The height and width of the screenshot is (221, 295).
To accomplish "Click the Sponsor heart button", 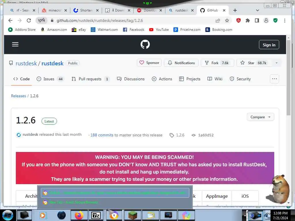I will 149,63.
